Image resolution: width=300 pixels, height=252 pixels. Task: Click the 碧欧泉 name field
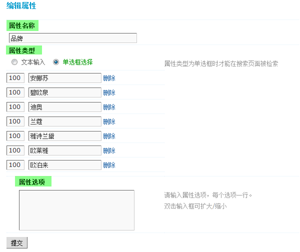click(65, 92)
